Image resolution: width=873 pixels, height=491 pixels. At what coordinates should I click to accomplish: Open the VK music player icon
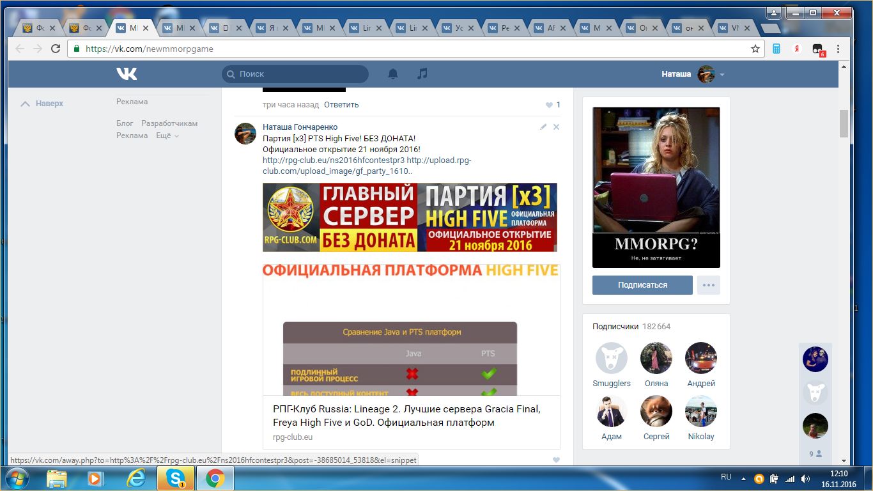pos(422,74)
